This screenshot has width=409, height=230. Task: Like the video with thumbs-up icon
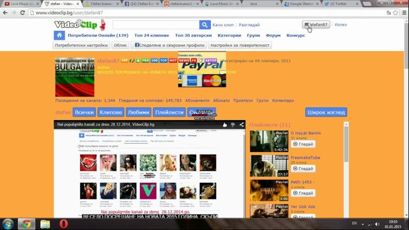click(x=224, y=125)
